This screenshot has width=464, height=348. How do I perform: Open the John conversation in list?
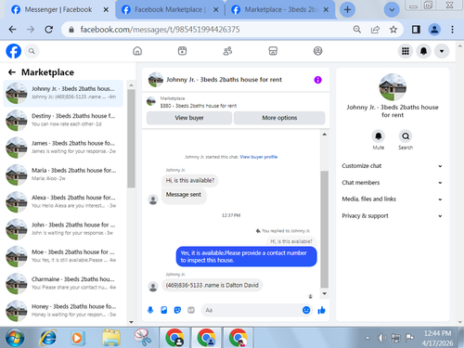63,229
